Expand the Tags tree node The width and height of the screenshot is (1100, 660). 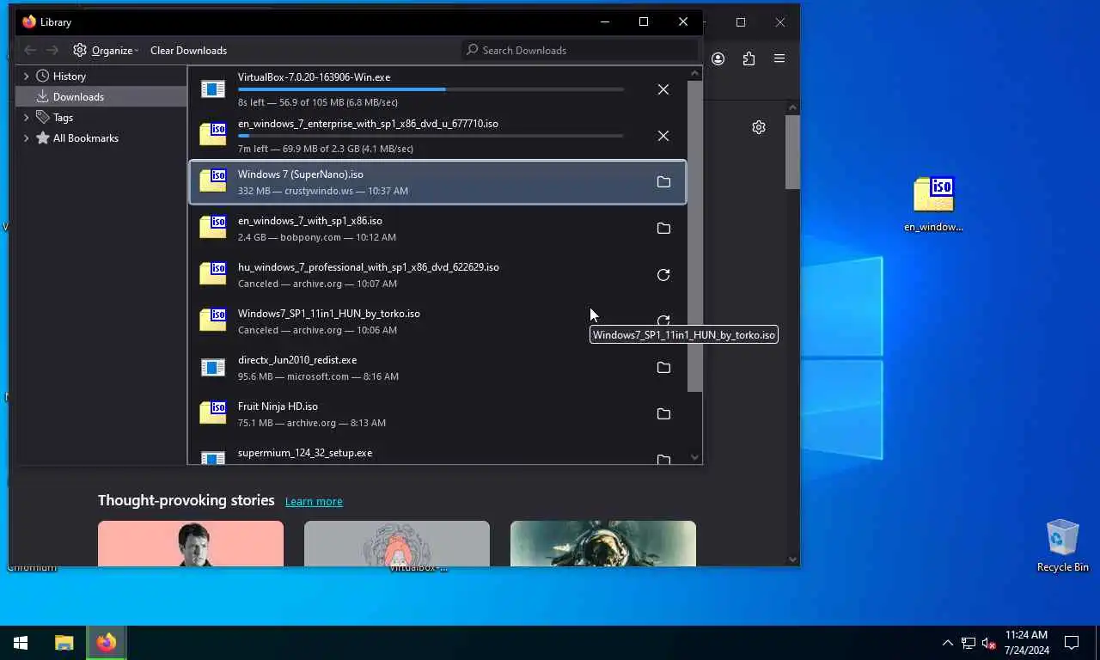pos(26,118)
